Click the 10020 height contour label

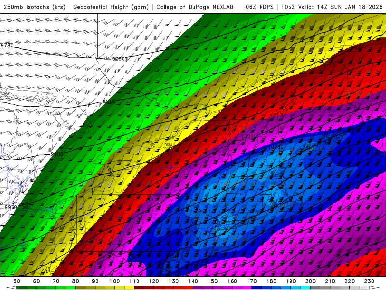249,137
